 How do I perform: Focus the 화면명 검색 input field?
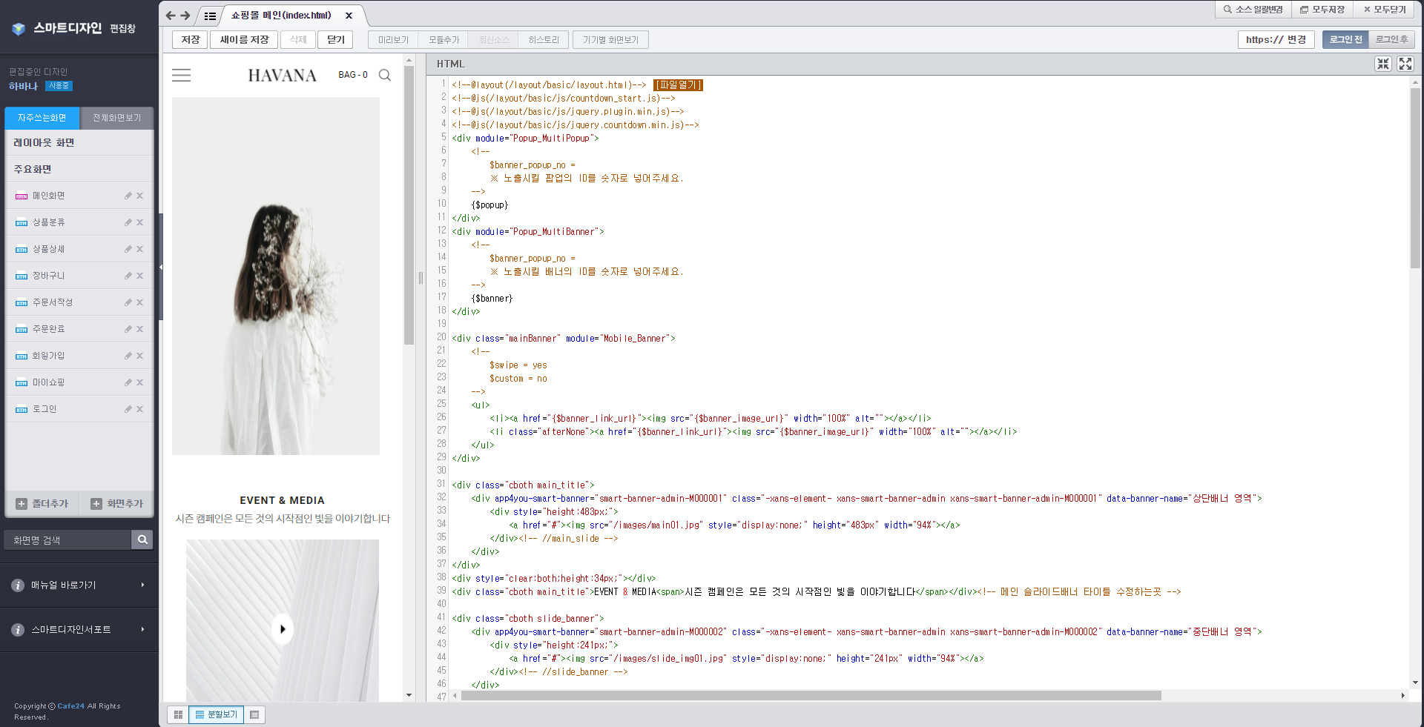pos(67,540)
